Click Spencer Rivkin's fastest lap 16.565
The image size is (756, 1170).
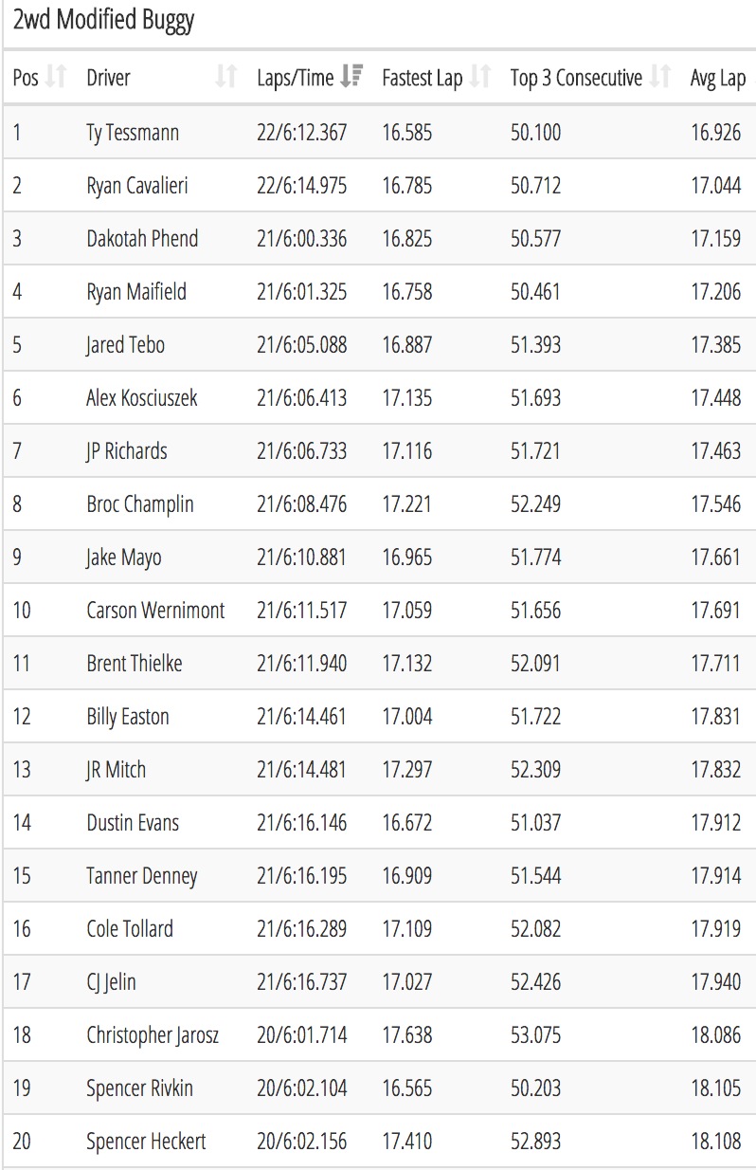click(406, 1088)
